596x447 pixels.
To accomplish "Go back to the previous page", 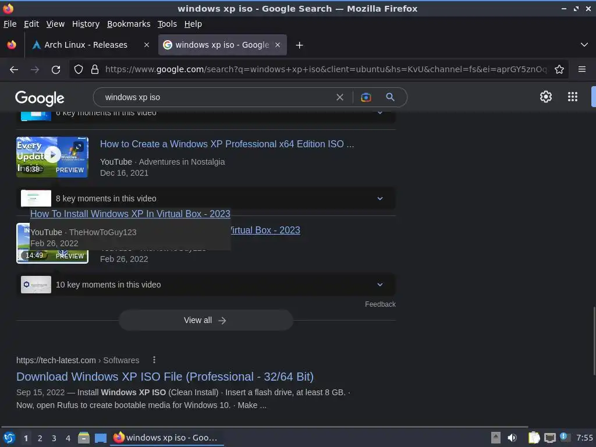I will 14,70.
